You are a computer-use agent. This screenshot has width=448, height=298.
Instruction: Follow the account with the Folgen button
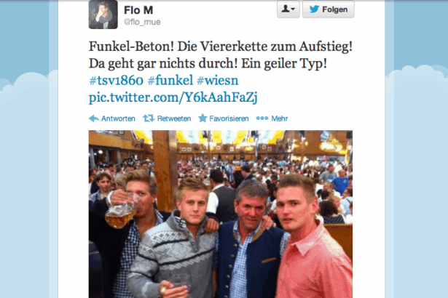pos(329,9)
